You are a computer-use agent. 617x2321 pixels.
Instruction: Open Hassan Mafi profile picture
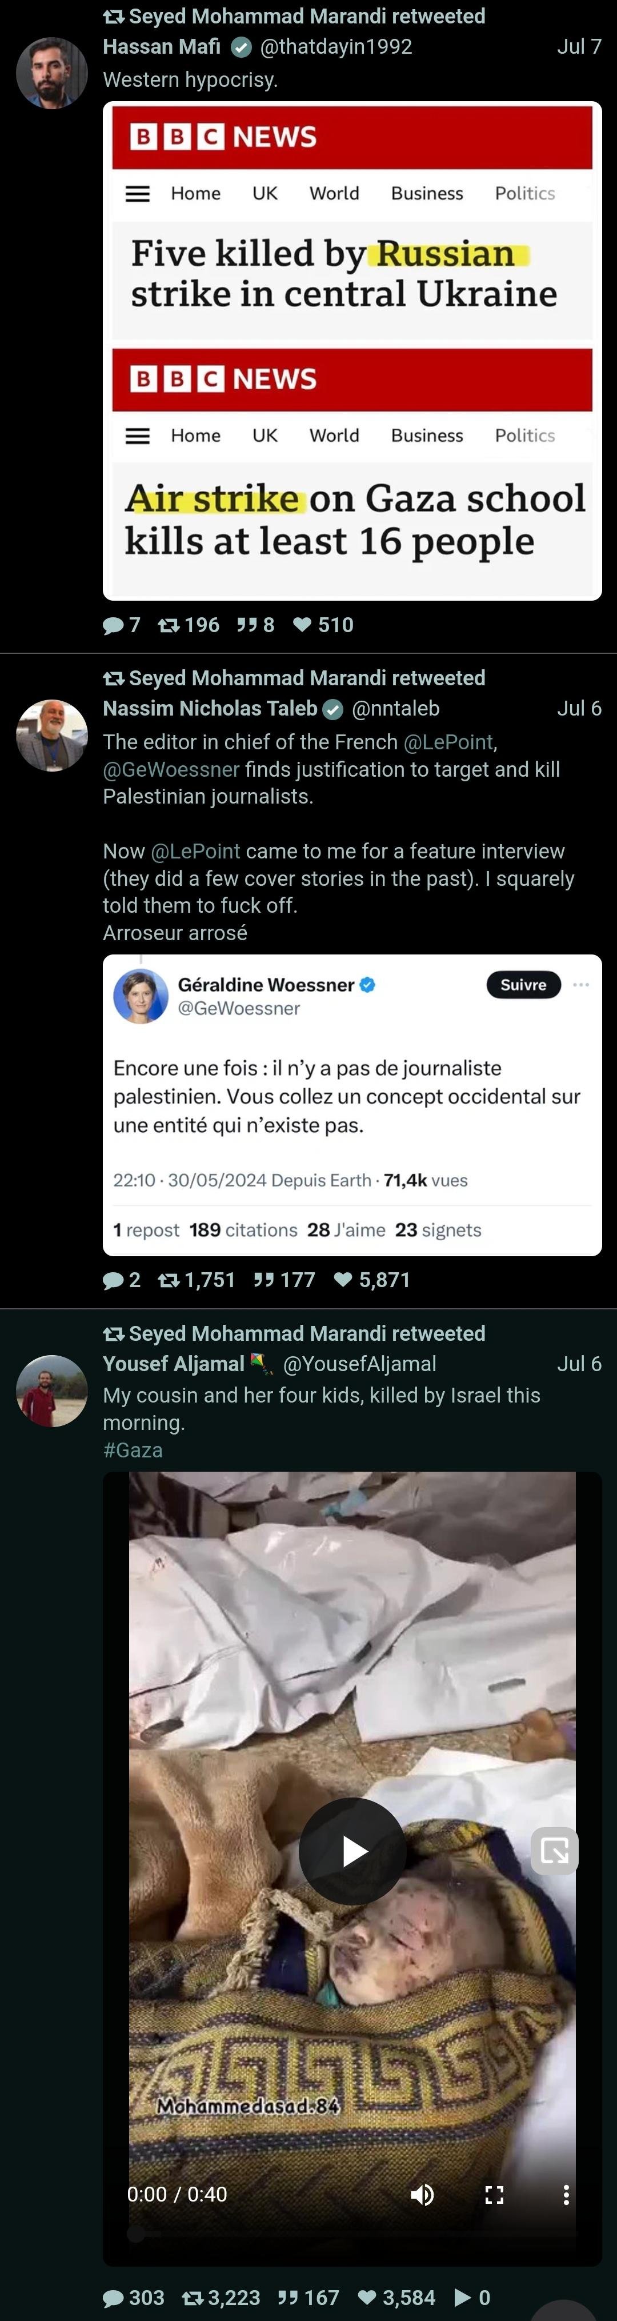tap(52, 73)
